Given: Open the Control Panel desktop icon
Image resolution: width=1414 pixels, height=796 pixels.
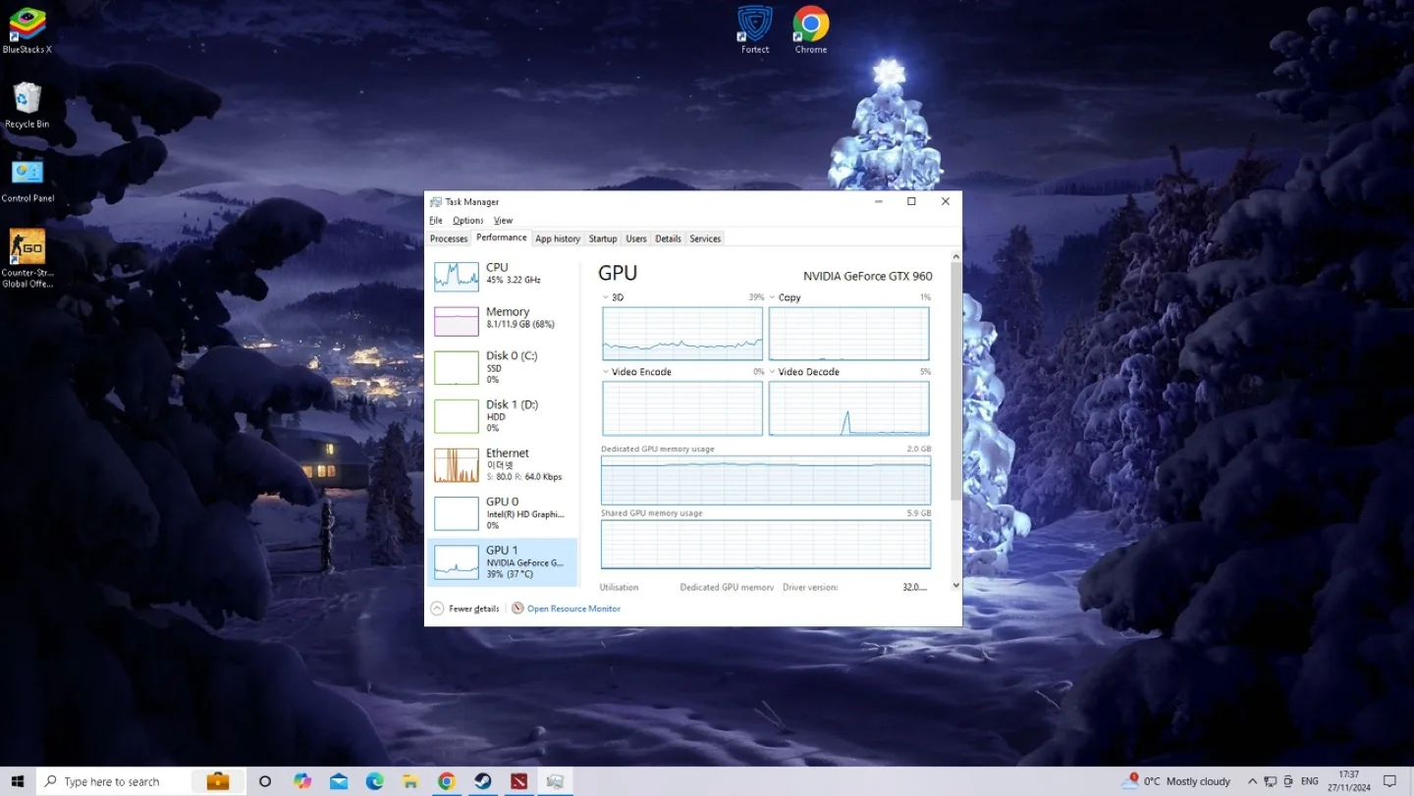Looking at the screenshot, I should coord(27,180).
